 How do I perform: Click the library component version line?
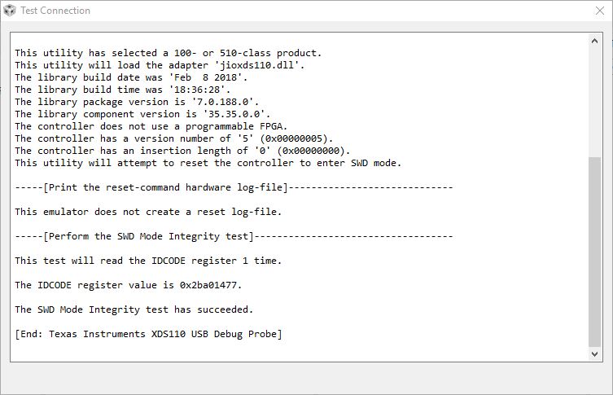pyautogui.click(x=142, y=114)
